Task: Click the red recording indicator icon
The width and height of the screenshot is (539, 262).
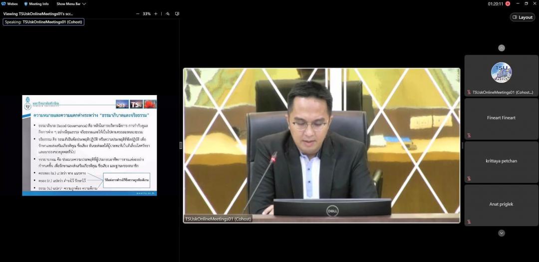Action: 508,3
